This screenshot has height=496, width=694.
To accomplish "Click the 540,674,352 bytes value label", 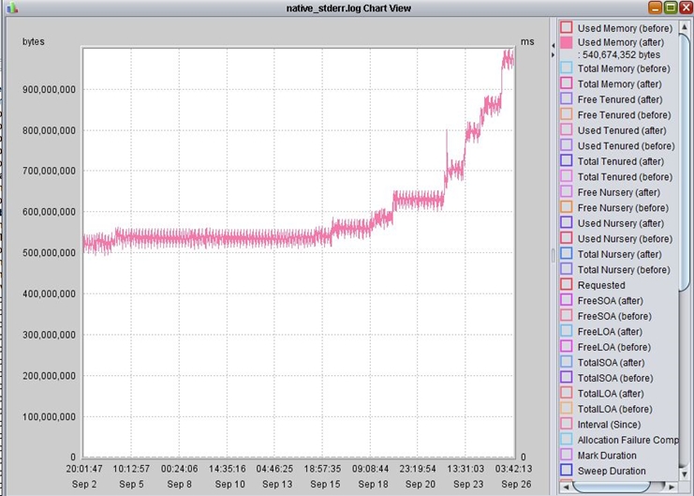I will pos(619,55).
